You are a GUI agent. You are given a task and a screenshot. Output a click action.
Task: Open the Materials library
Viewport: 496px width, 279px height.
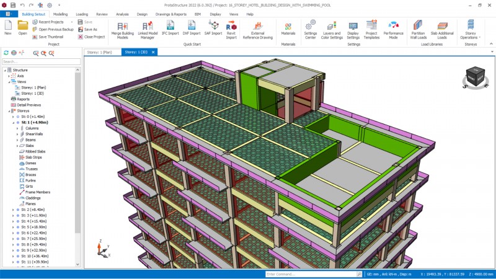[288, 28]
